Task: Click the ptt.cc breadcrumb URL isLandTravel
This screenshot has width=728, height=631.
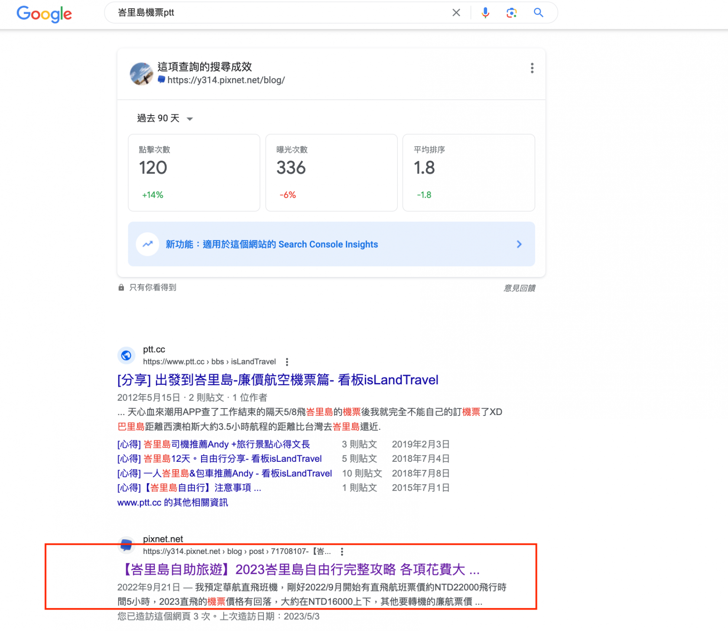Action: coord(209,362)
